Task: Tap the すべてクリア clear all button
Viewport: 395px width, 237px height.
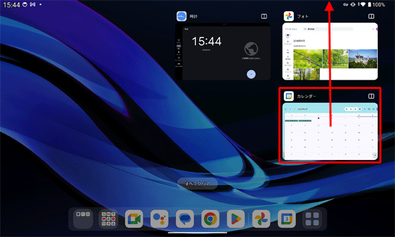Action: pos(197,184)
